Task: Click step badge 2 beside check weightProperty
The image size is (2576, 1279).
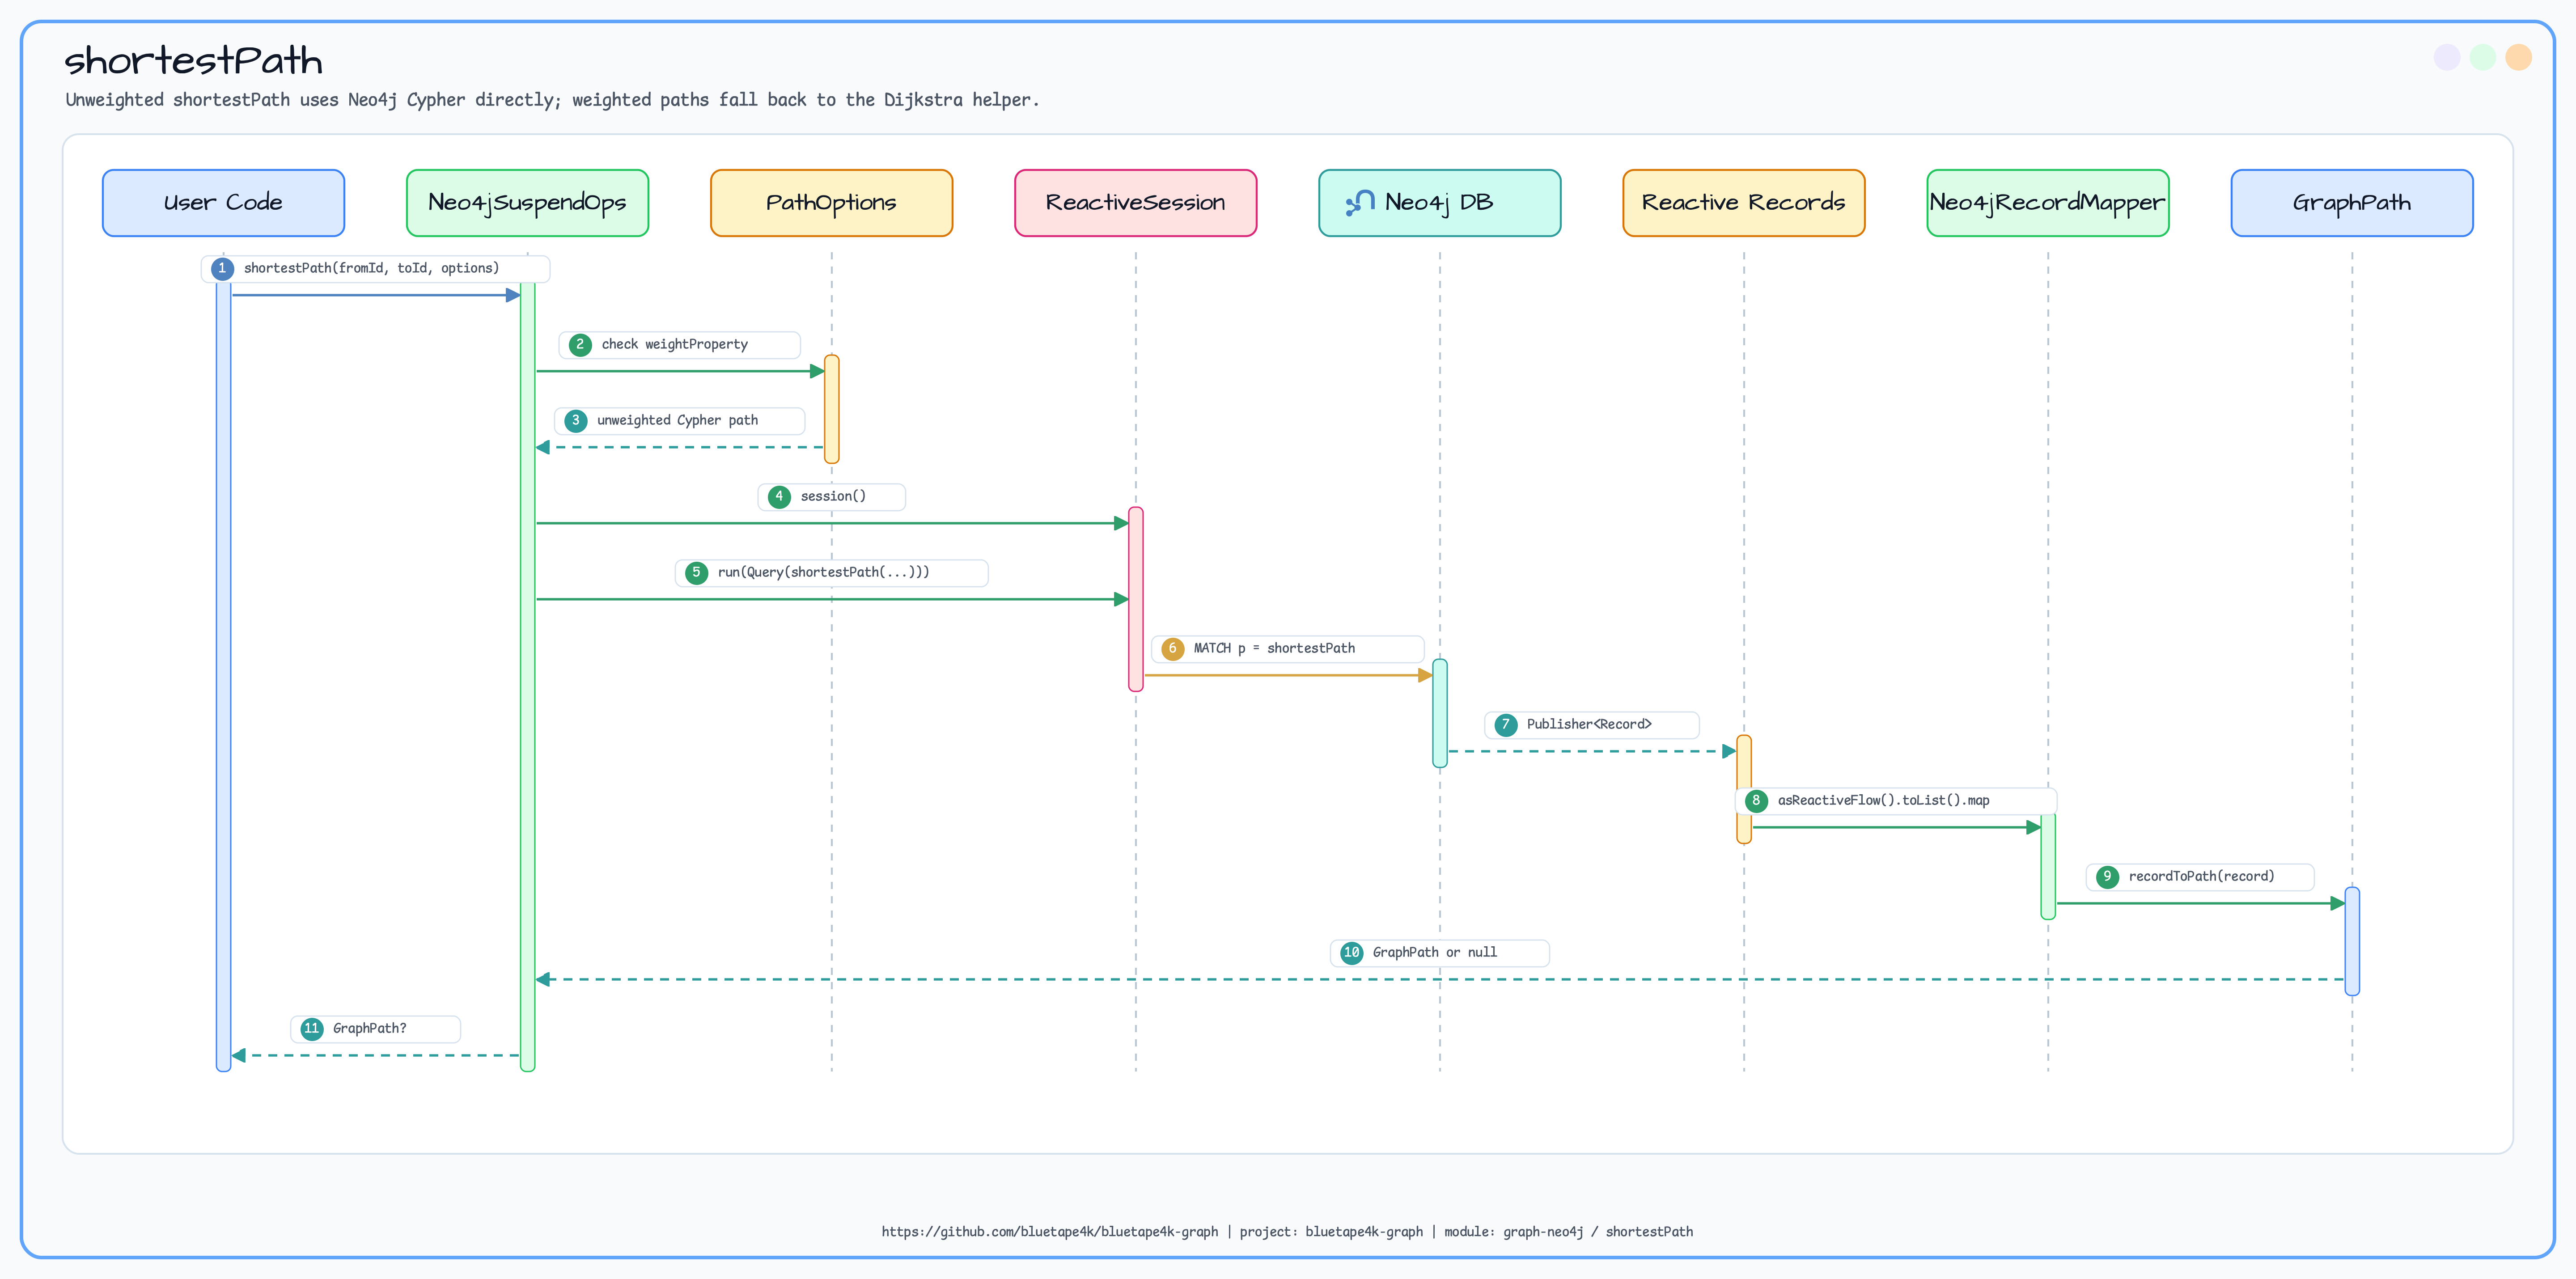Action: pyautogui.click(x=580, y=345)
